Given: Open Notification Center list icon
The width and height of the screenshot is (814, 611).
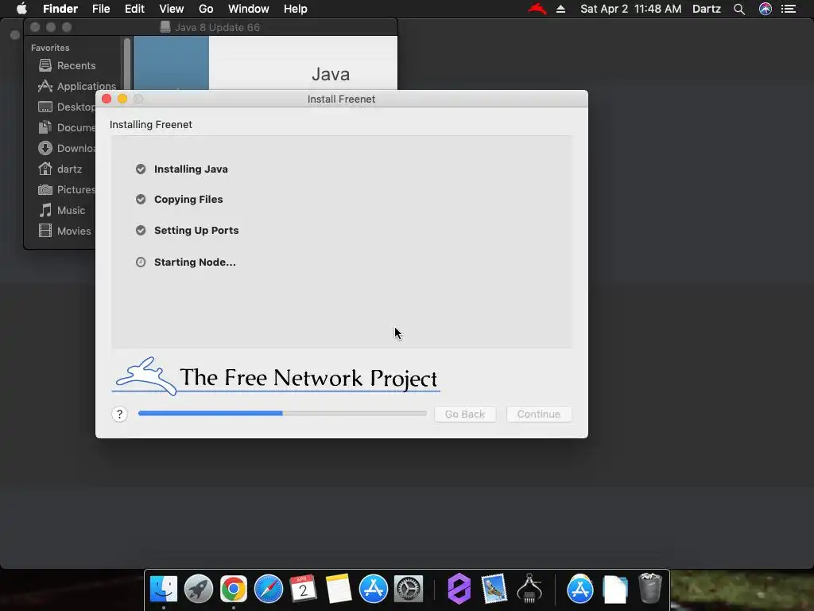Looking at the screenshot, I should click(x=789, y=9).
